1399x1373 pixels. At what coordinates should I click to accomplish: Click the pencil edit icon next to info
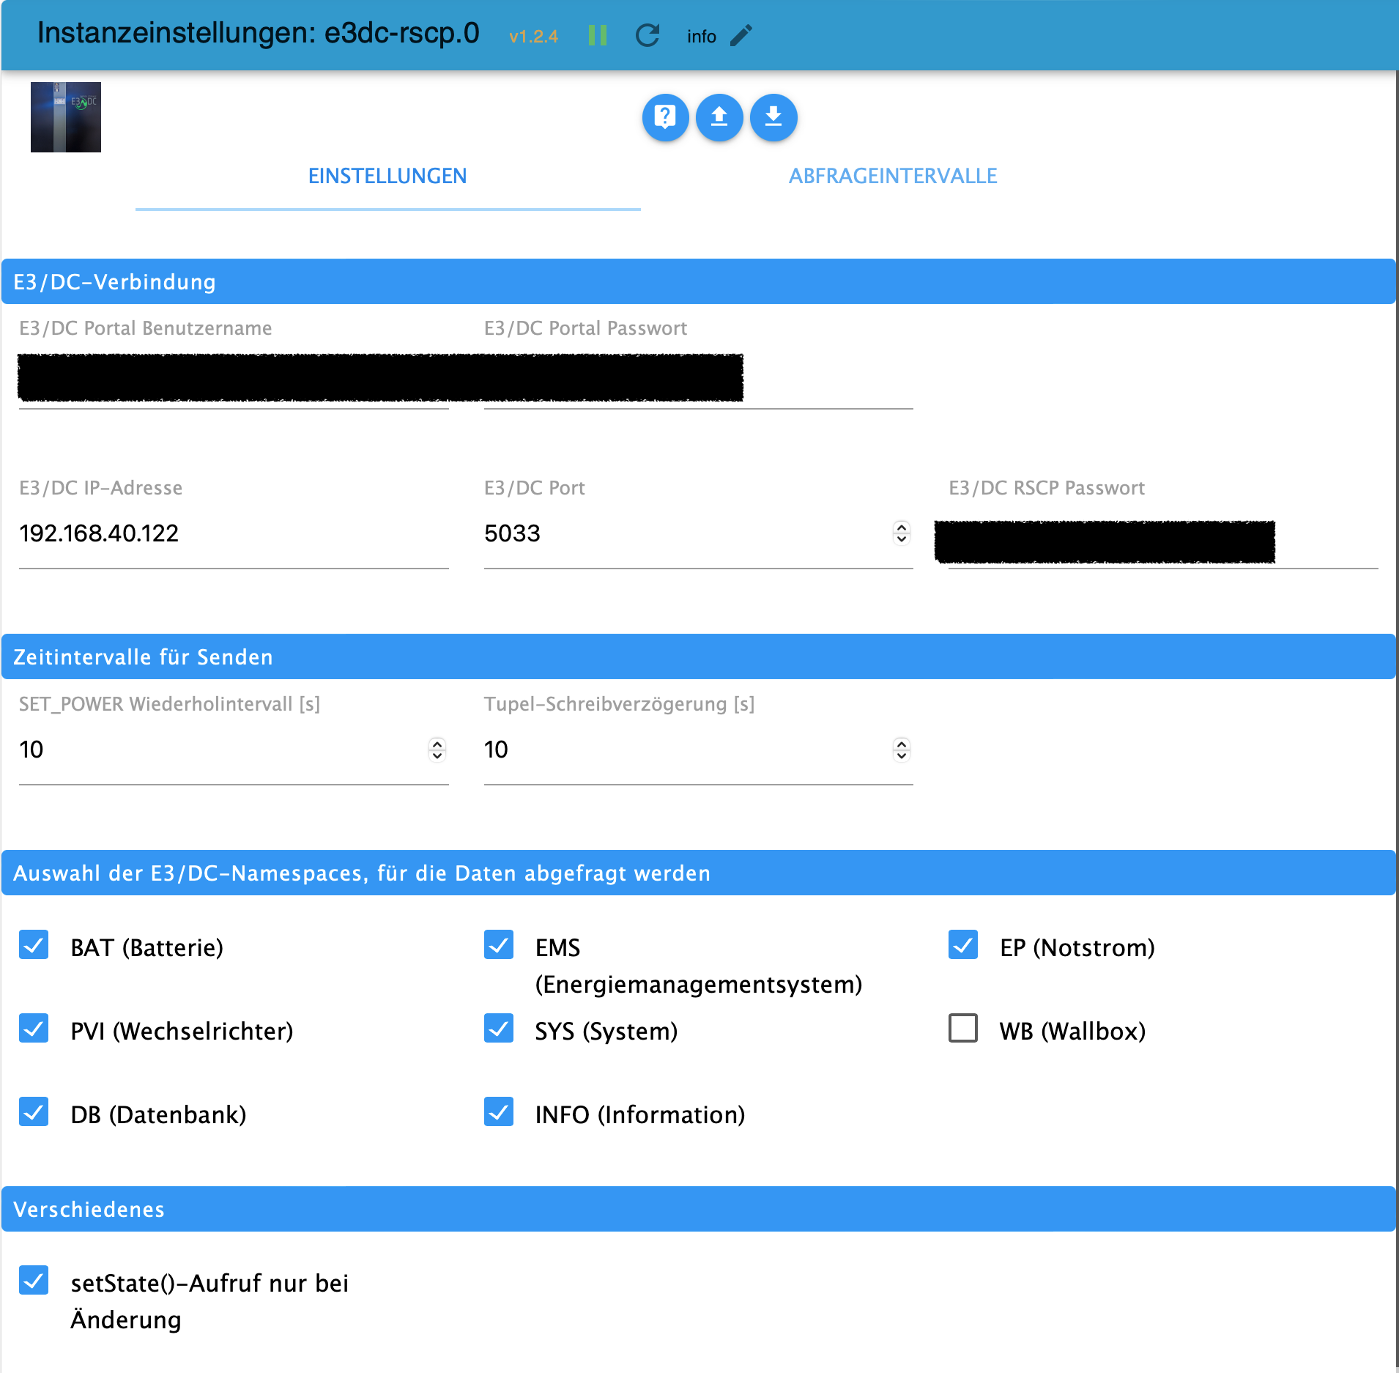pos(741,35)
